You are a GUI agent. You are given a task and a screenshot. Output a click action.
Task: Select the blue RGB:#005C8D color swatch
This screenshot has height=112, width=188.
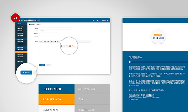tap(56, 89)
